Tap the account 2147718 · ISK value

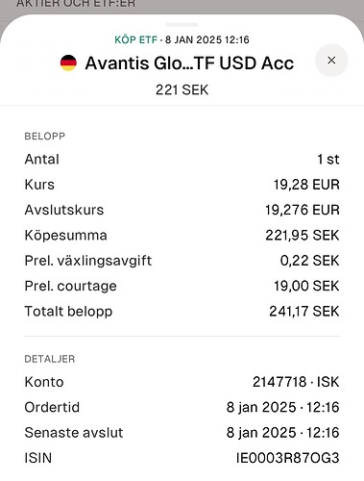click(296, 382)
